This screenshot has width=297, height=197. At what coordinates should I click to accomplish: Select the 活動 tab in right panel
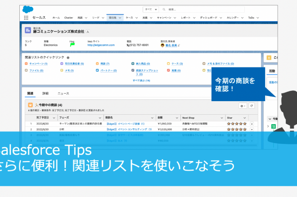(x=272, y=71)
